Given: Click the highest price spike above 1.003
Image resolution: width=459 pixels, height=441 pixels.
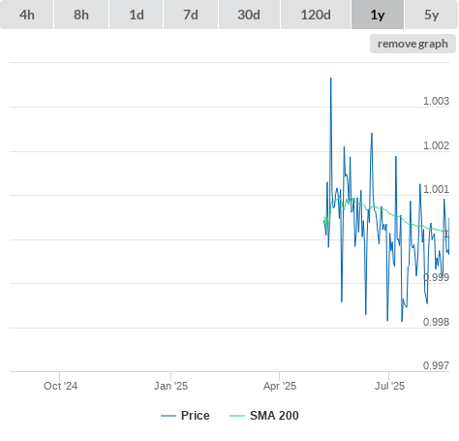Looking at the screenshot, I should tap(331, 79).
